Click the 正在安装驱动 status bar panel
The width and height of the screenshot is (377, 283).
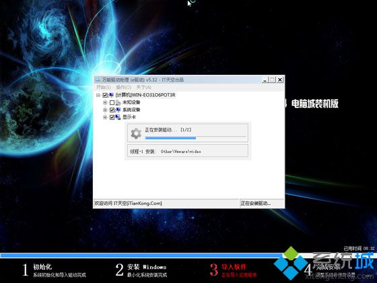[262, 203]
